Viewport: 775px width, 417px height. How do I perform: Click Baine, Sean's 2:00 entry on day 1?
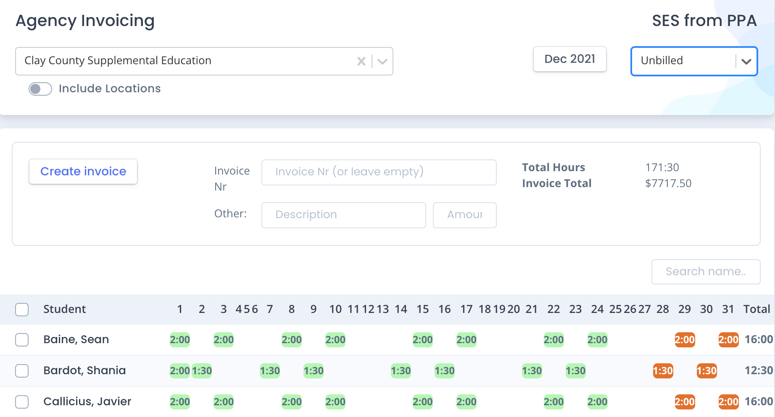180,340
